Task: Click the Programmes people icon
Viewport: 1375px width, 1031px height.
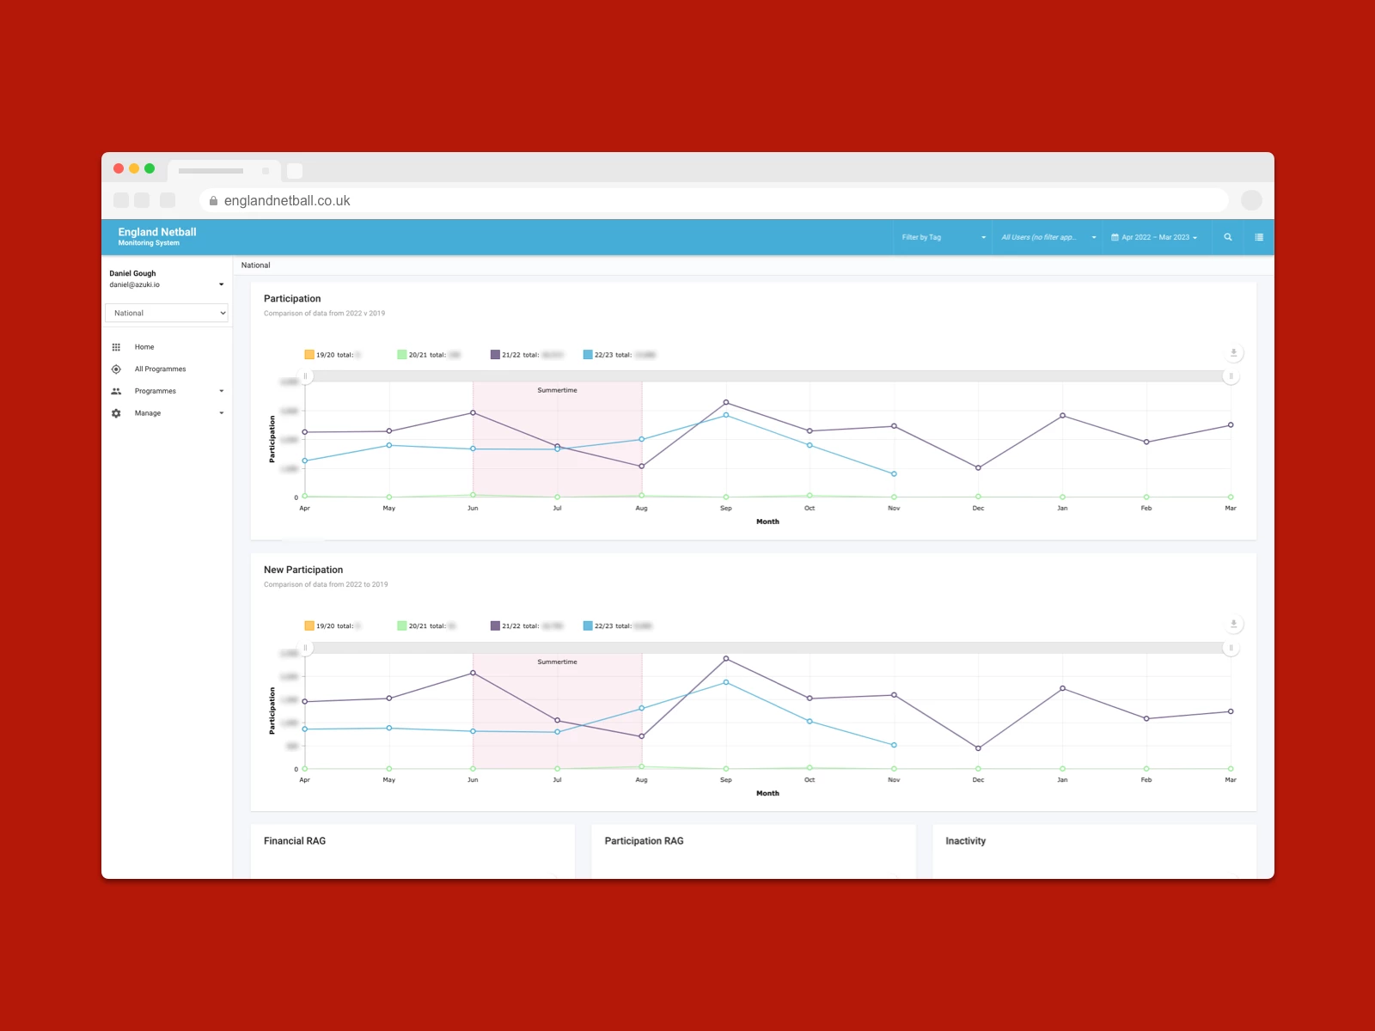Action: point(116,391)
